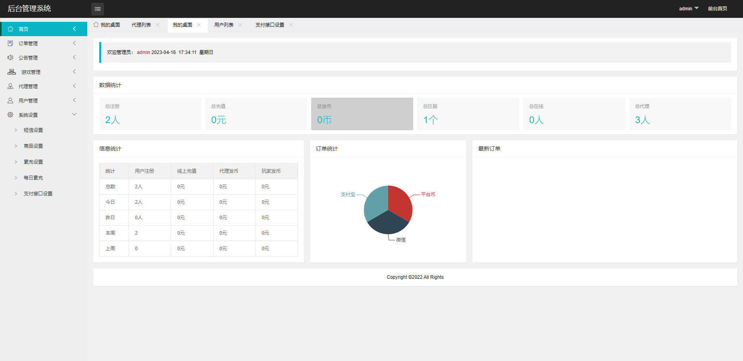Viewport: 743px width, 361px height.
Task: Click the 微信 pie chart label
Action: (401, 240)
